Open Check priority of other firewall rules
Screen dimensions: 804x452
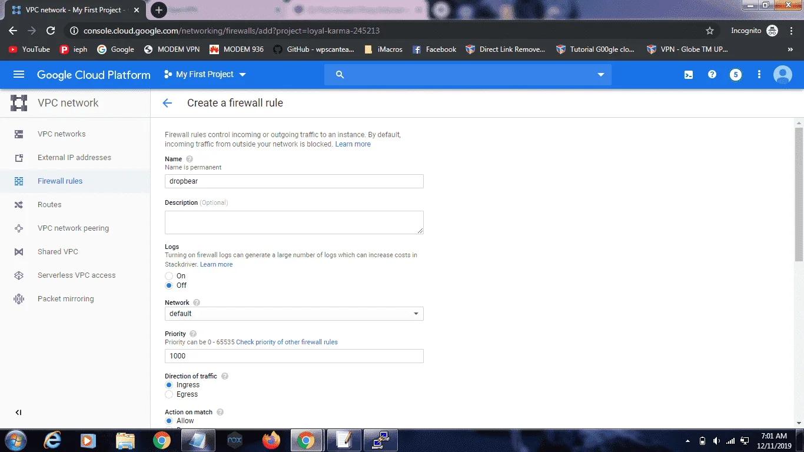[x=287, y=342]
